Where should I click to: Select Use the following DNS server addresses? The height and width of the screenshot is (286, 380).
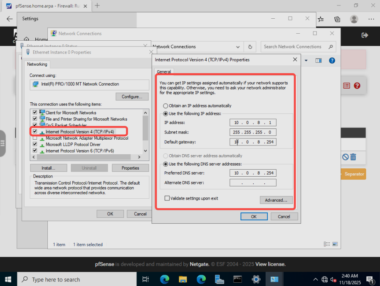tap(165, 164)
